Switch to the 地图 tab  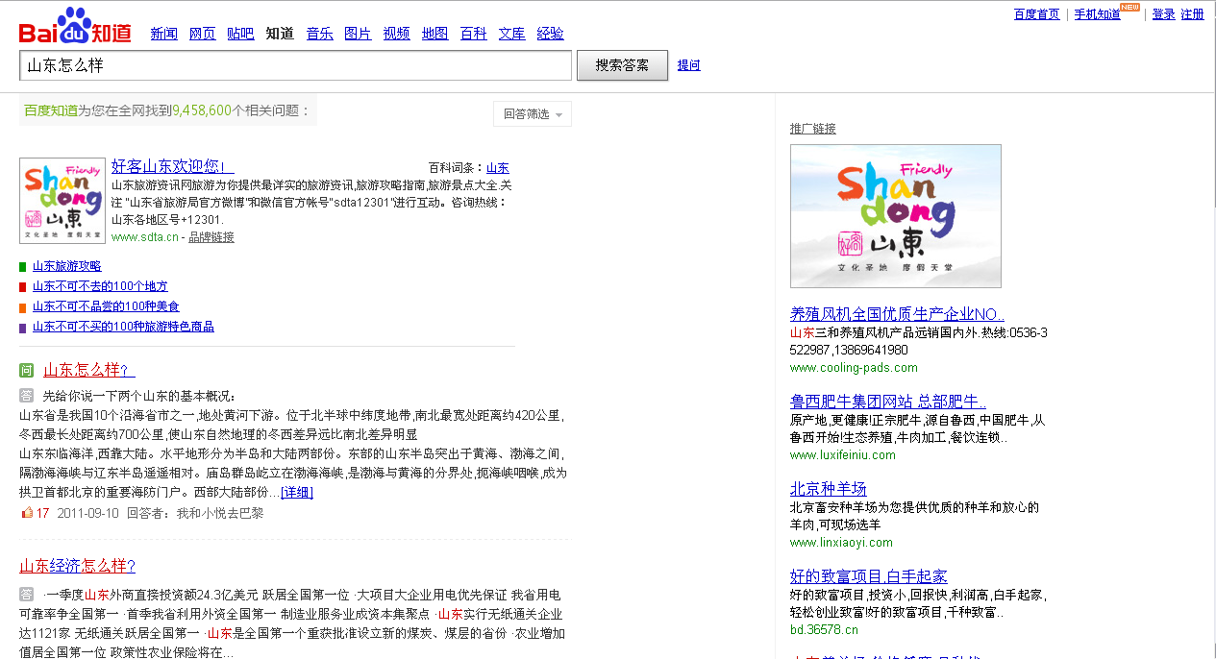[434, 34]
